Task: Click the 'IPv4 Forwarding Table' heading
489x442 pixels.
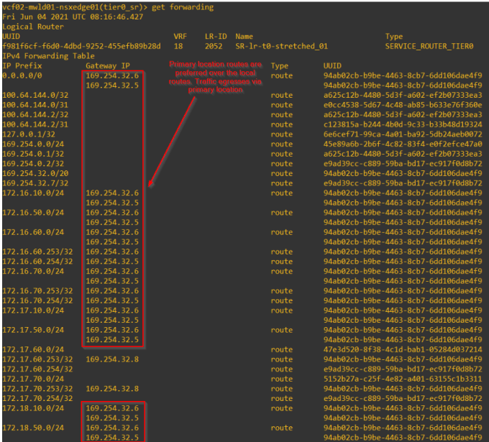Action: [x=48, y=56]
